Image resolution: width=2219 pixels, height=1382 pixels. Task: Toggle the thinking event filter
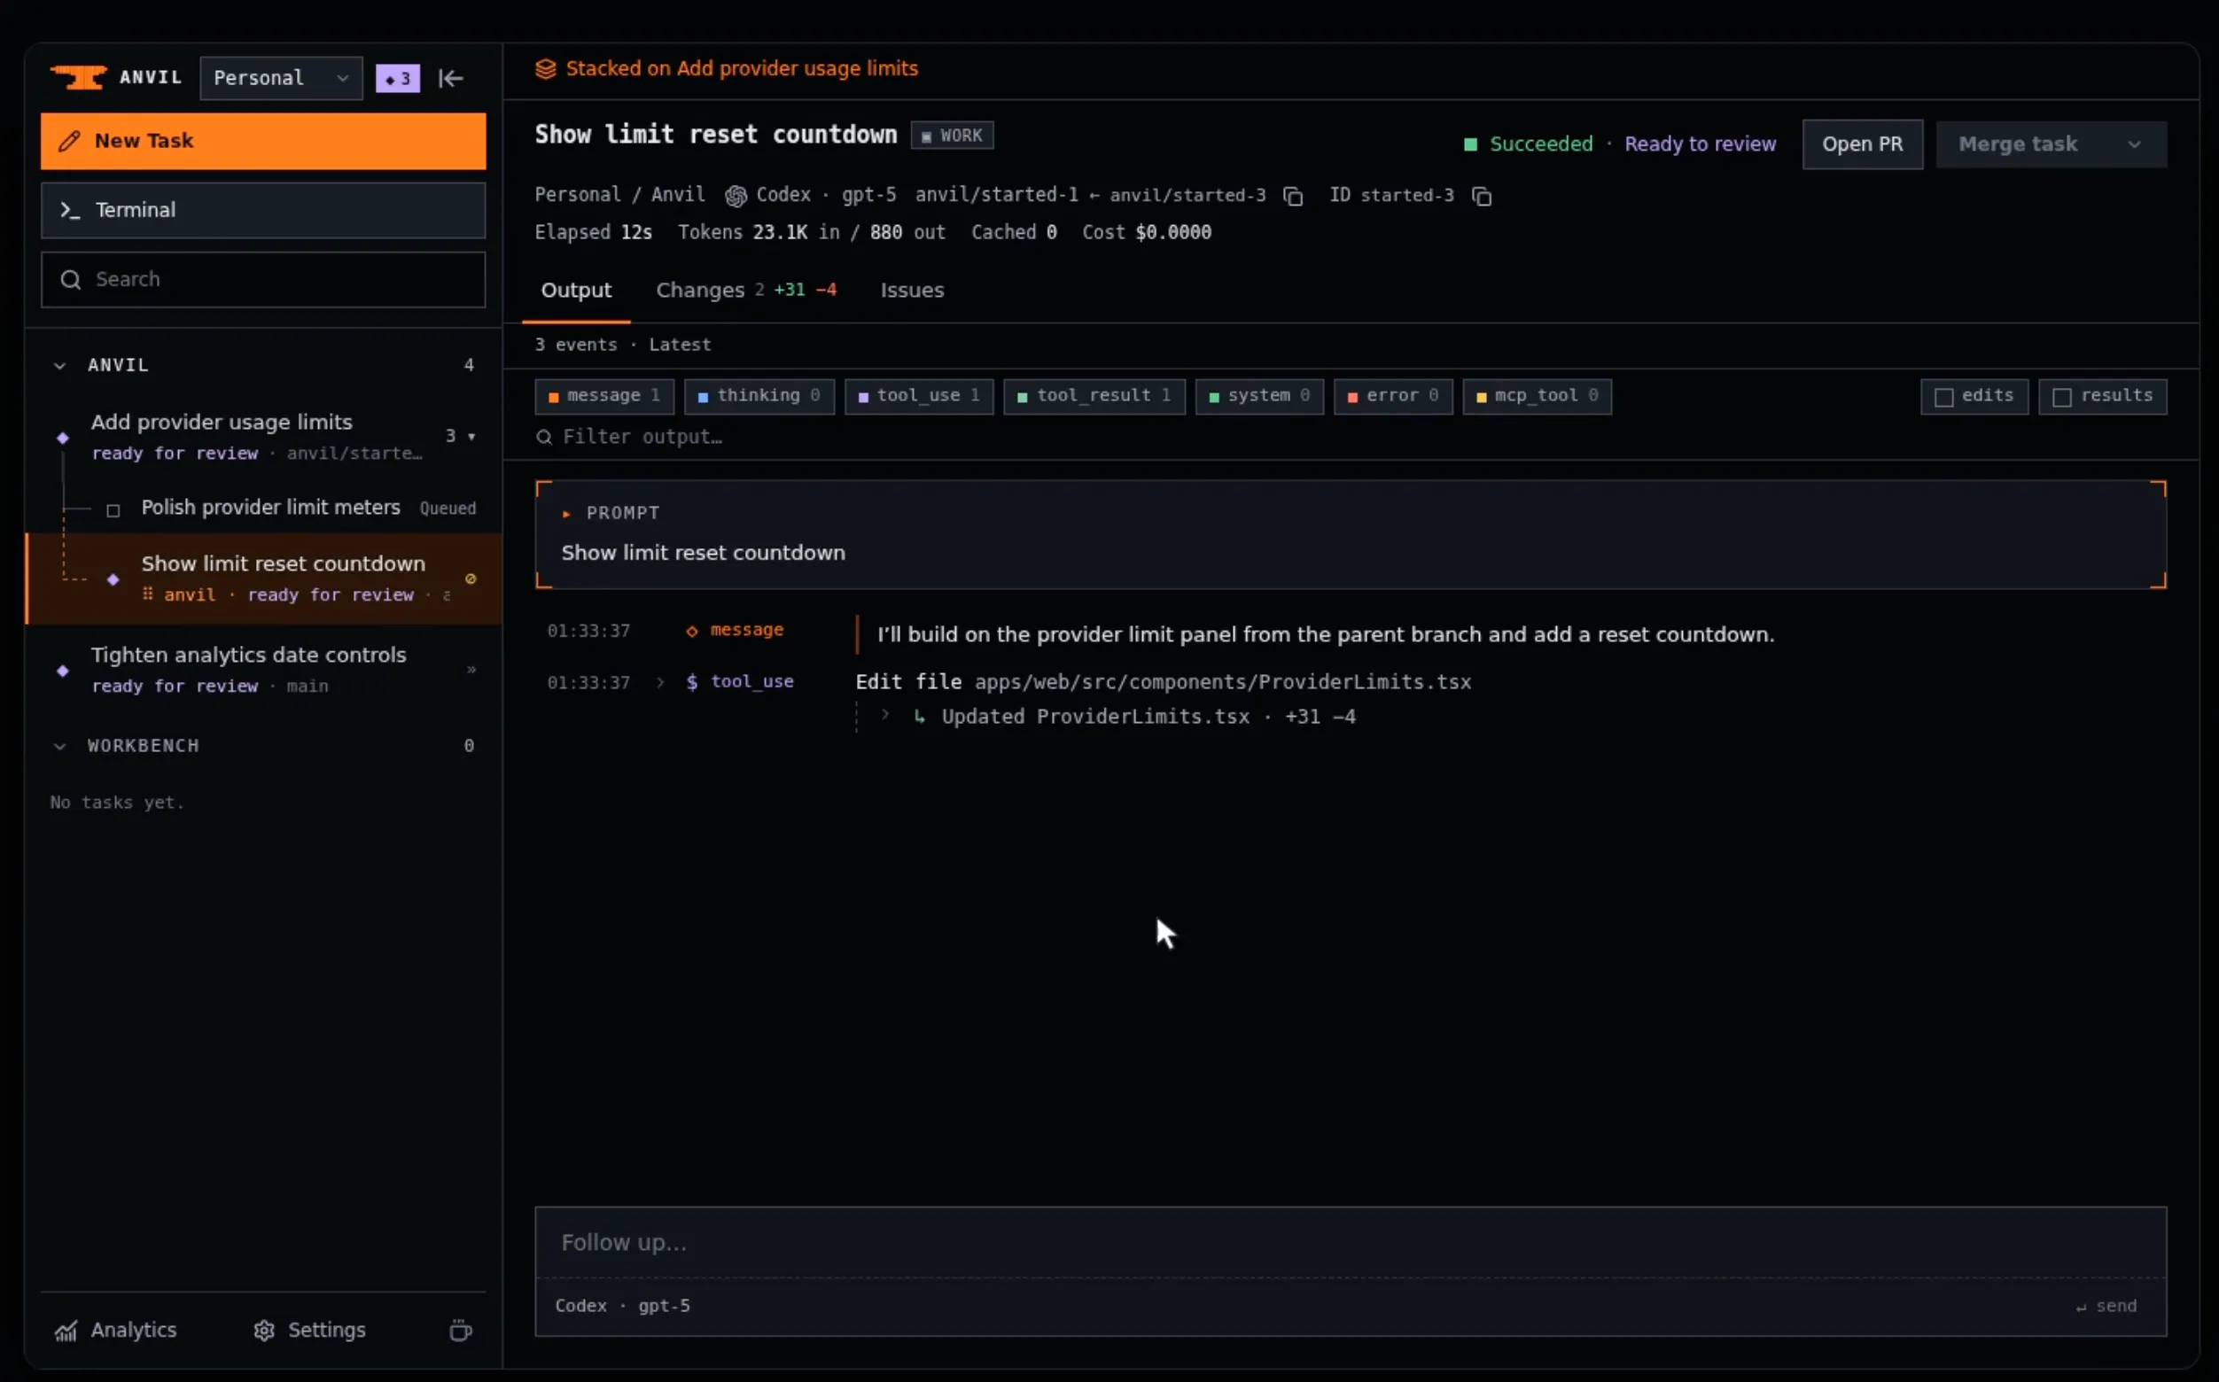[759, 396]
